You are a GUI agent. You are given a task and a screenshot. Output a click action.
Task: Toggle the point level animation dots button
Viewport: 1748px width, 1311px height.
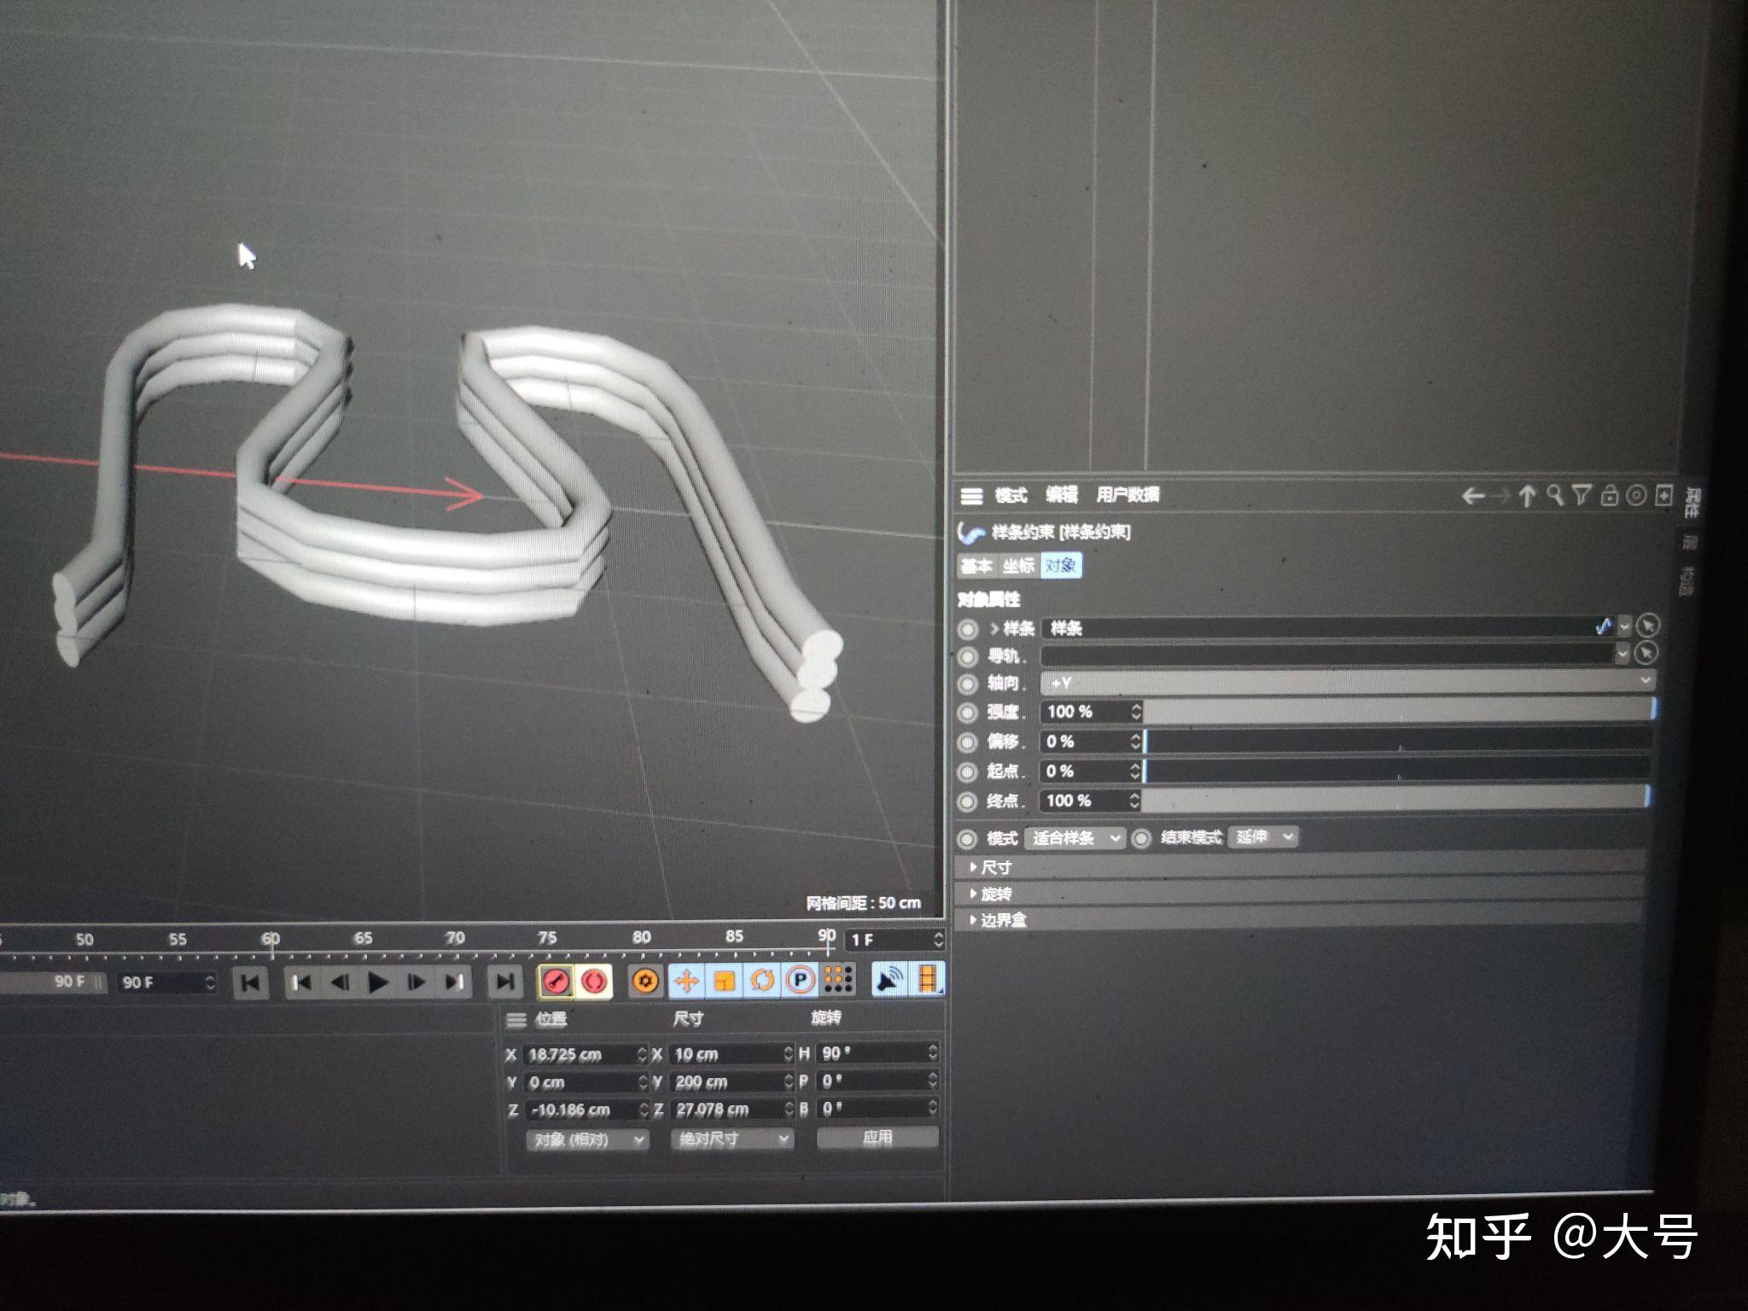[x=839, y=978]
